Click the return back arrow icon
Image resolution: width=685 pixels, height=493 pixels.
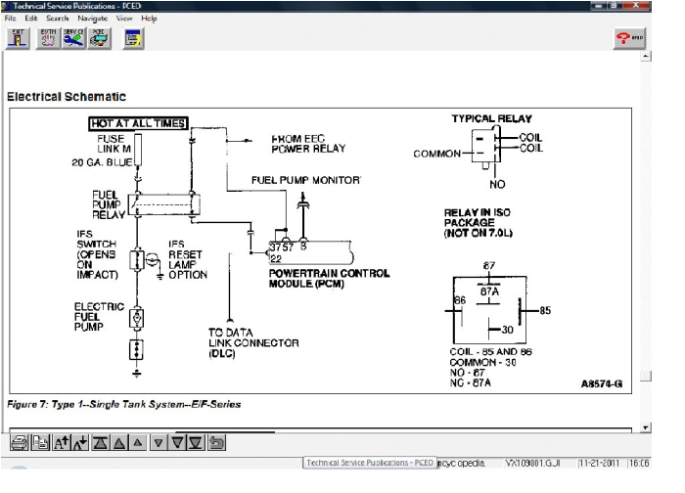pos(217,443)
